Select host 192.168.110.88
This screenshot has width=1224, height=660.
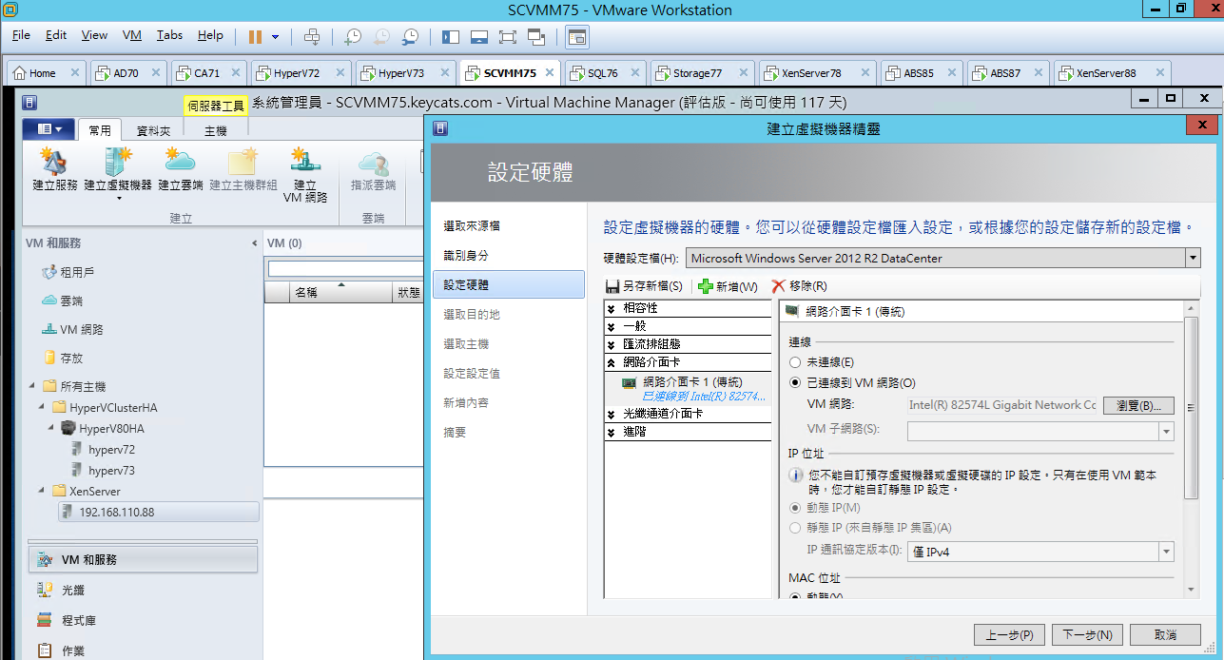(158, 512)
